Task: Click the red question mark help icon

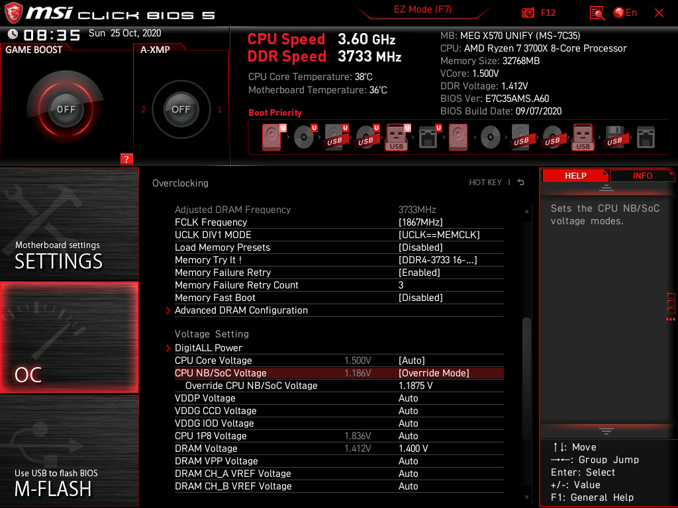Action: pos(126,159)
